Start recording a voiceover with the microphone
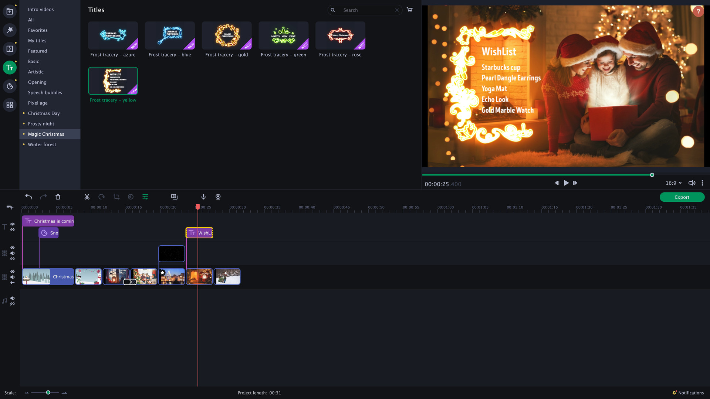The width and height of the screenshot is (710, 399). coord(203,197)
